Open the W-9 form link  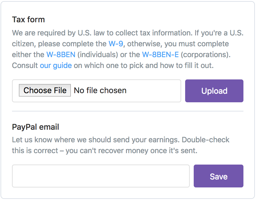(x=116, y=44)
